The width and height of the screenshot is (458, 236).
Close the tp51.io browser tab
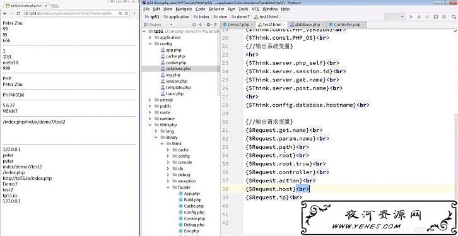point(46,6)
